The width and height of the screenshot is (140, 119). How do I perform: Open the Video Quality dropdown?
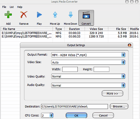coord(123,76)
